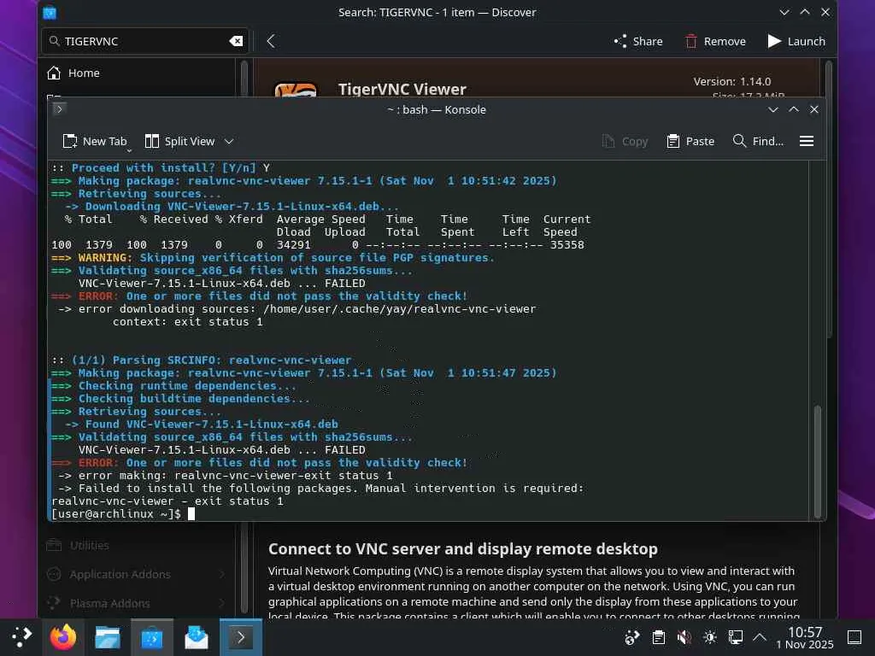Paste clipboard into Konsole terminal

(x=690, y=142)
